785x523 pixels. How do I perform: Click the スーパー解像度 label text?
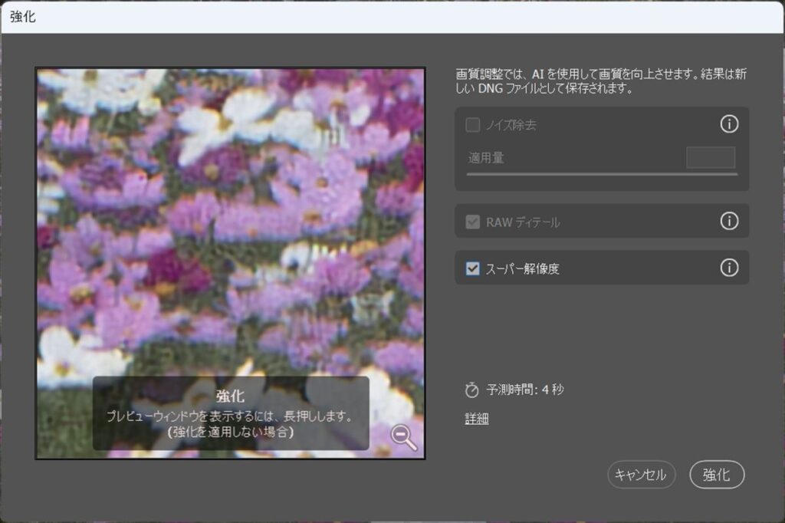[523, 268]
